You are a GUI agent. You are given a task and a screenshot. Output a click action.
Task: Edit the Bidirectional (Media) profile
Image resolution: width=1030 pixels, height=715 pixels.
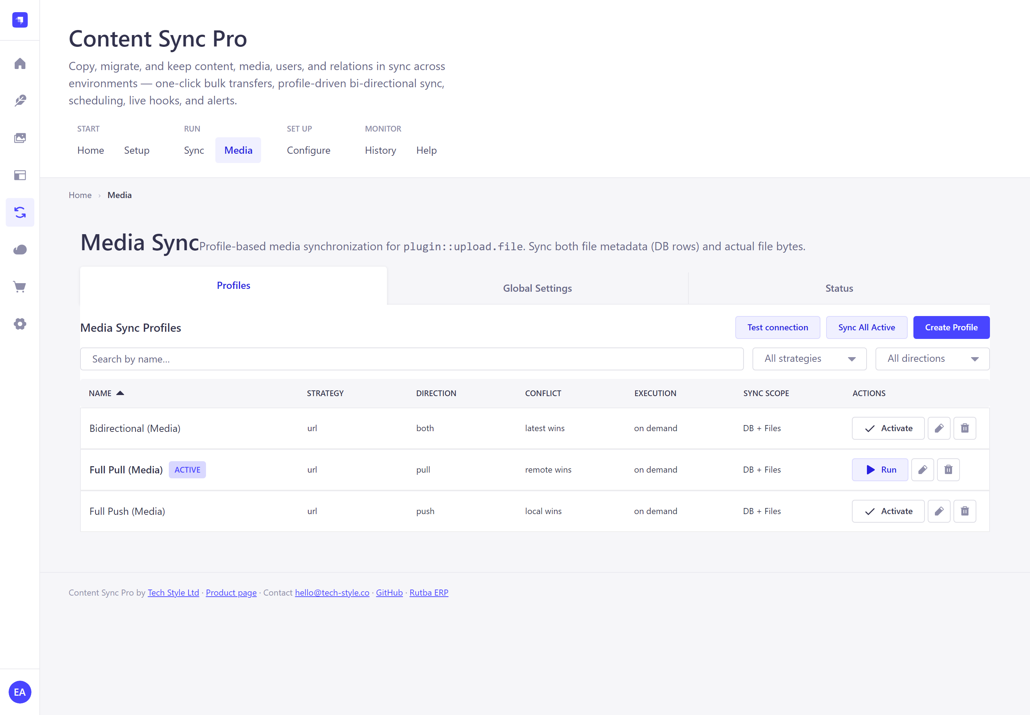tap(939, 428)
